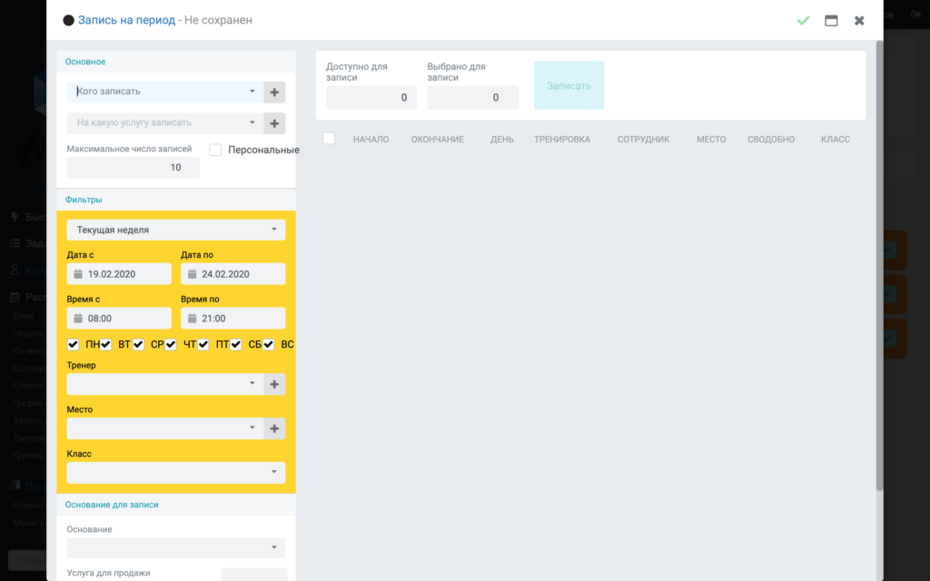Screen dimensions: 930x581
Task: Click the Записать button
Action: (569, 85)
